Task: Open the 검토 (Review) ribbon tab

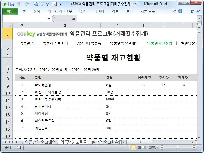Action: 115,11
